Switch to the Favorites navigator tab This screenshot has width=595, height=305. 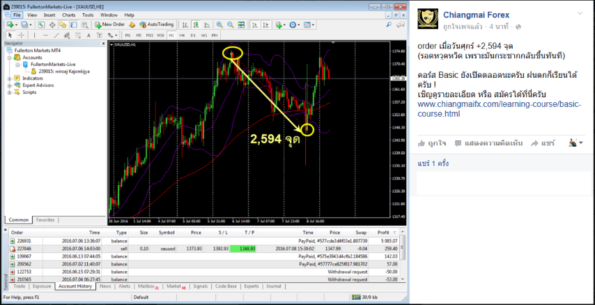coord(45,220)
